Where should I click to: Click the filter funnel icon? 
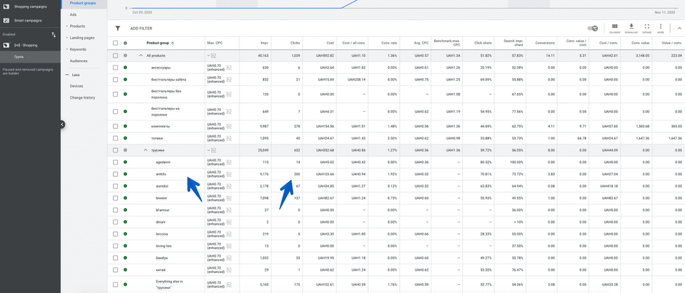pos(118,28)
